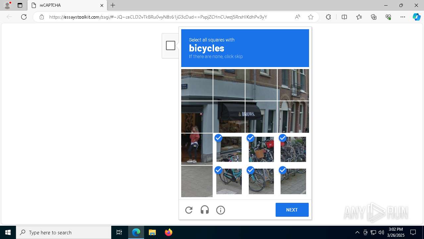Open Favorites list

(x=359, y=17)
